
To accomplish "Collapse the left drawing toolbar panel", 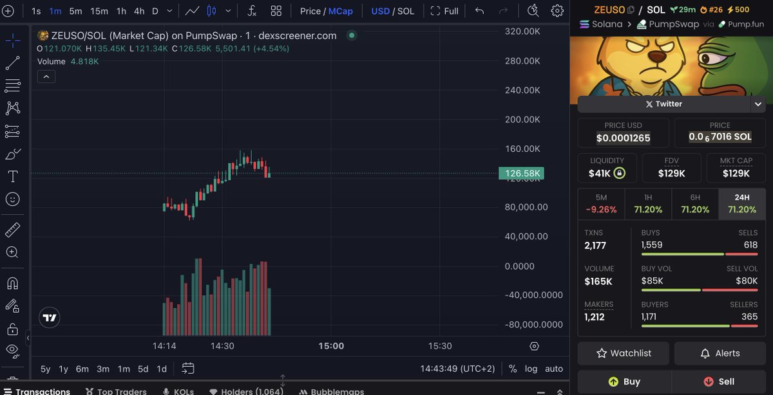I will [x=28, y=338].
